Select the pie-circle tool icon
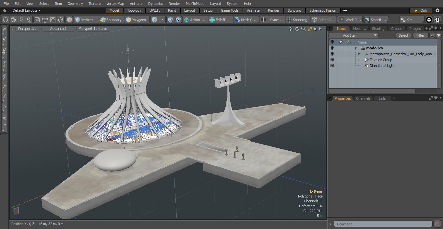Viewport: 443px width, 229px height. pos(61,20)
